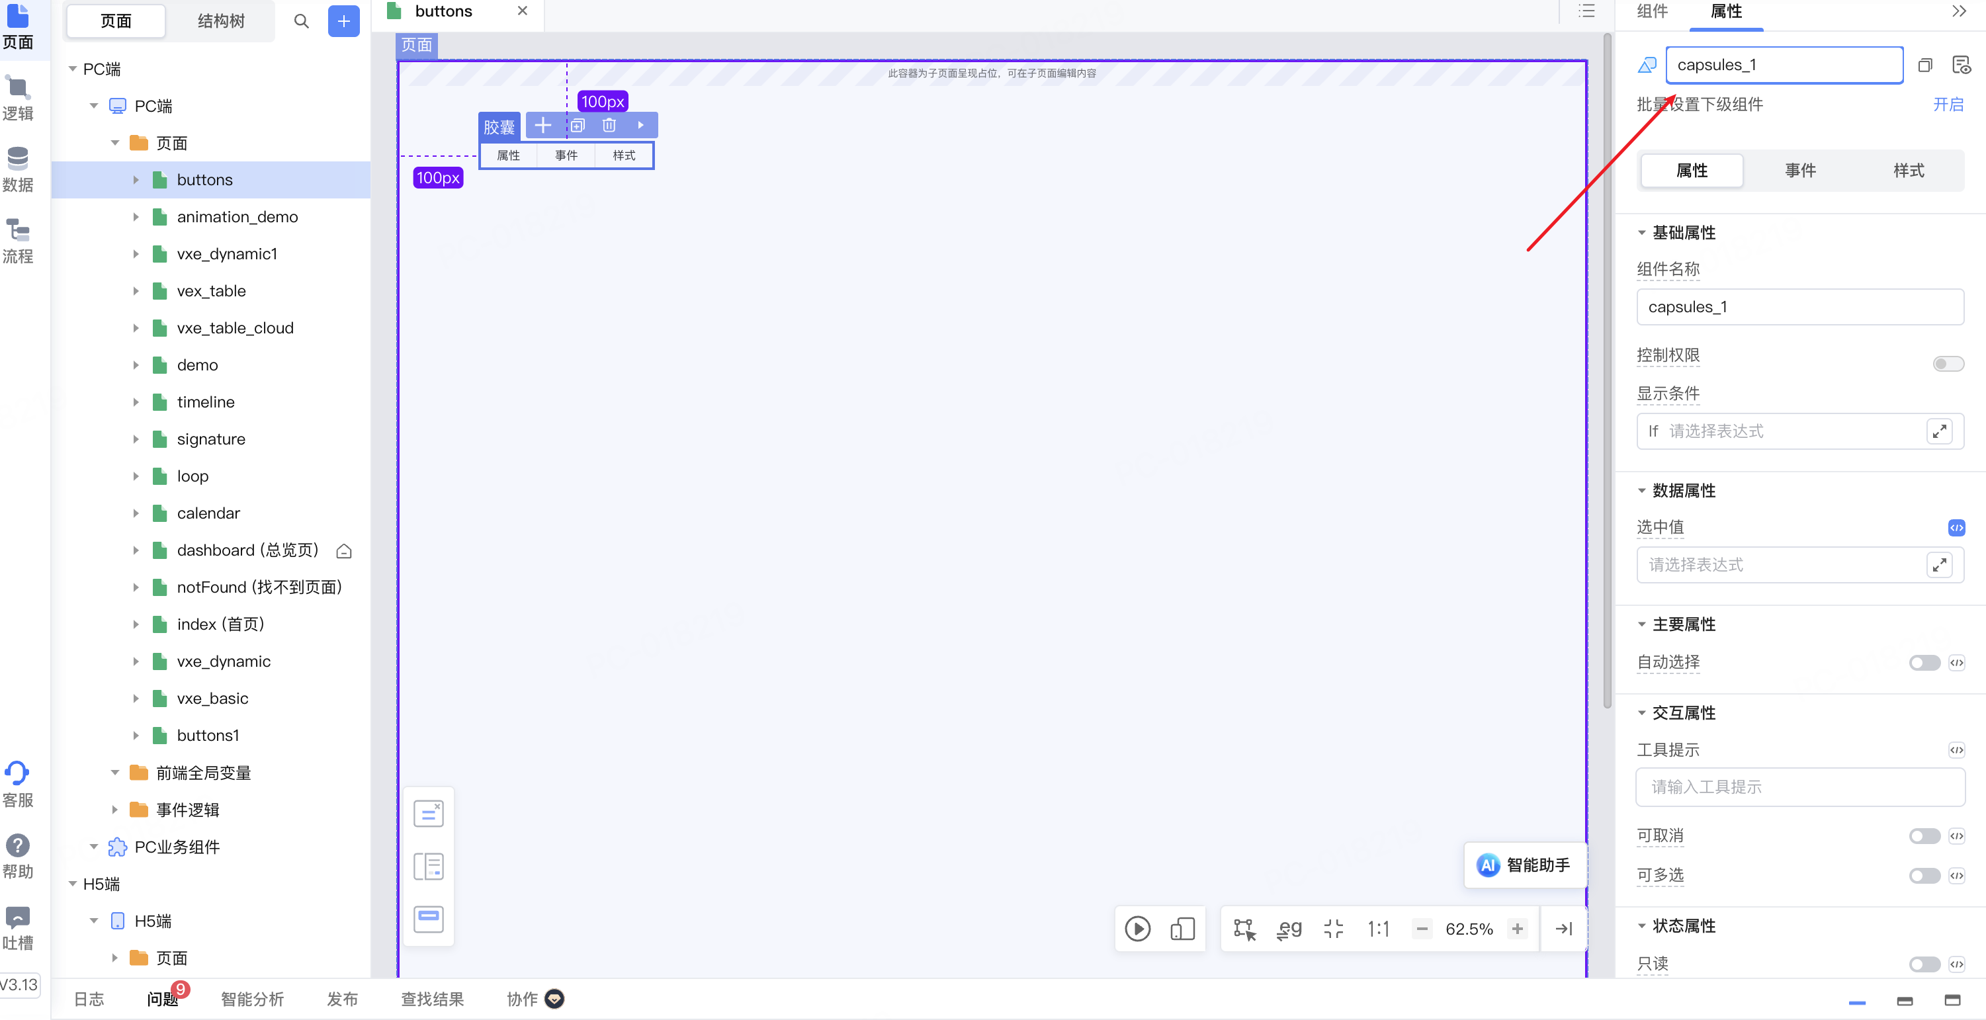The height and width of the screenshot is (1020, 1986).
Task: Collapse right panel with double chevron
Action: (x=1959, y=11)
